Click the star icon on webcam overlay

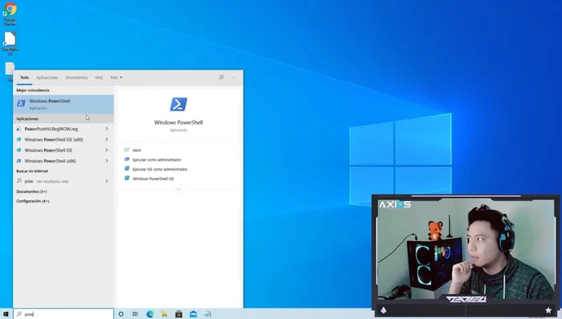(548, 310)
